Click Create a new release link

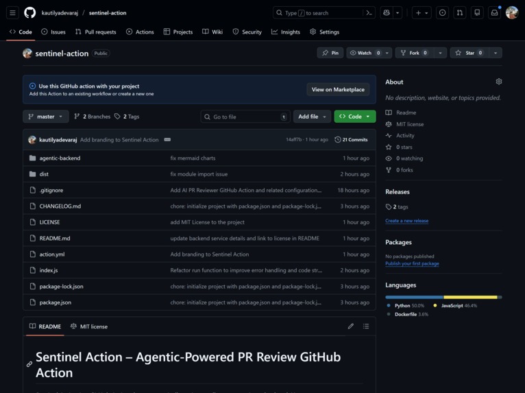click(x=407, y=221)
